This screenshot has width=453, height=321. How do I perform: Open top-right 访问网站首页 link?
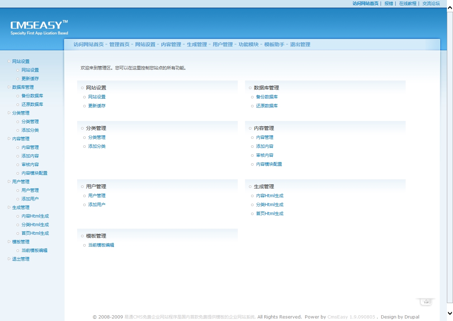(x=365, y=3)
